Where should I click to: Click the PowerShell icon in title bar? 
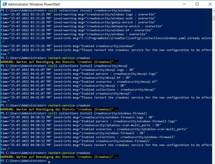[x=4, y=4]
